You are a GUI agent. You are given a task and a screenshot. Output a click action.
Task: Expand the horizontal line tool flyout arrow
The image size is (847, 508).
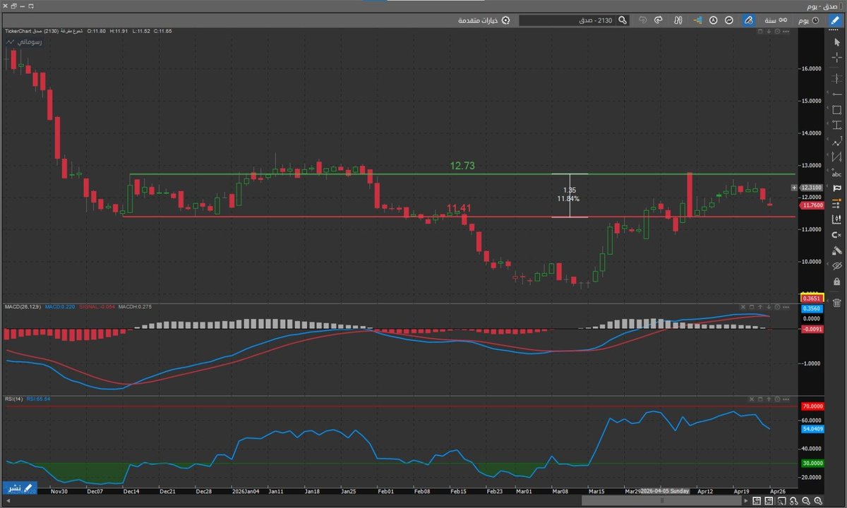point(829,93)
